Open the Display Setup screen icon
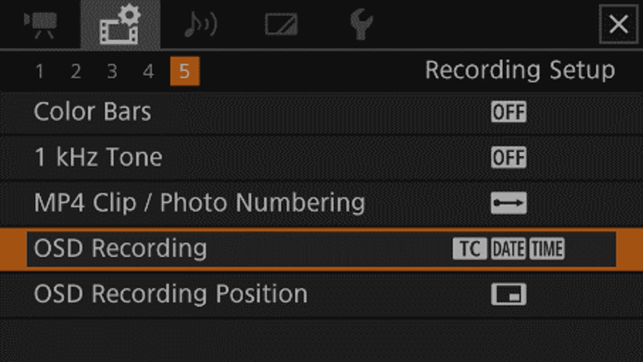 pos(281,24)
